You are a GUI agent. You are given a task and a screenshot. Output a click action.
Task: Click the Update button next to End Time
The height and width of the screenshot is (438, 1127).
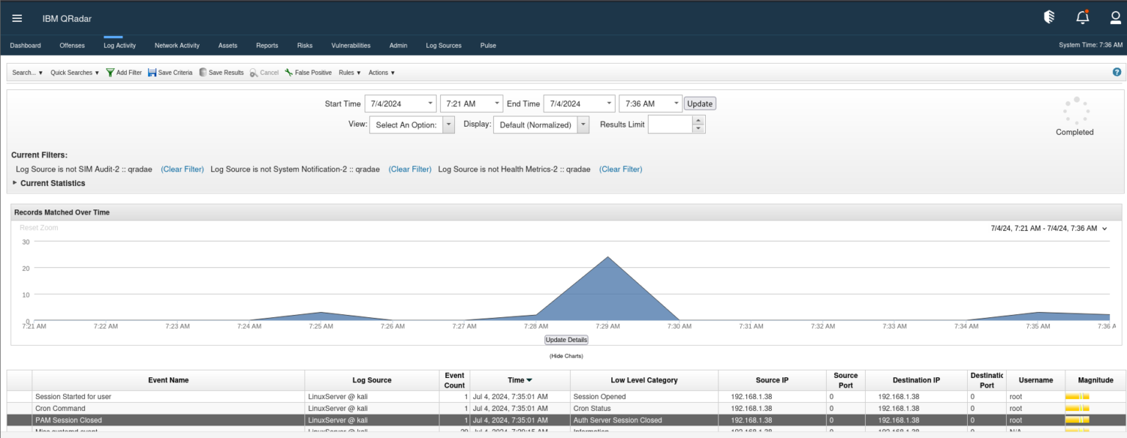tap(699, 103)
